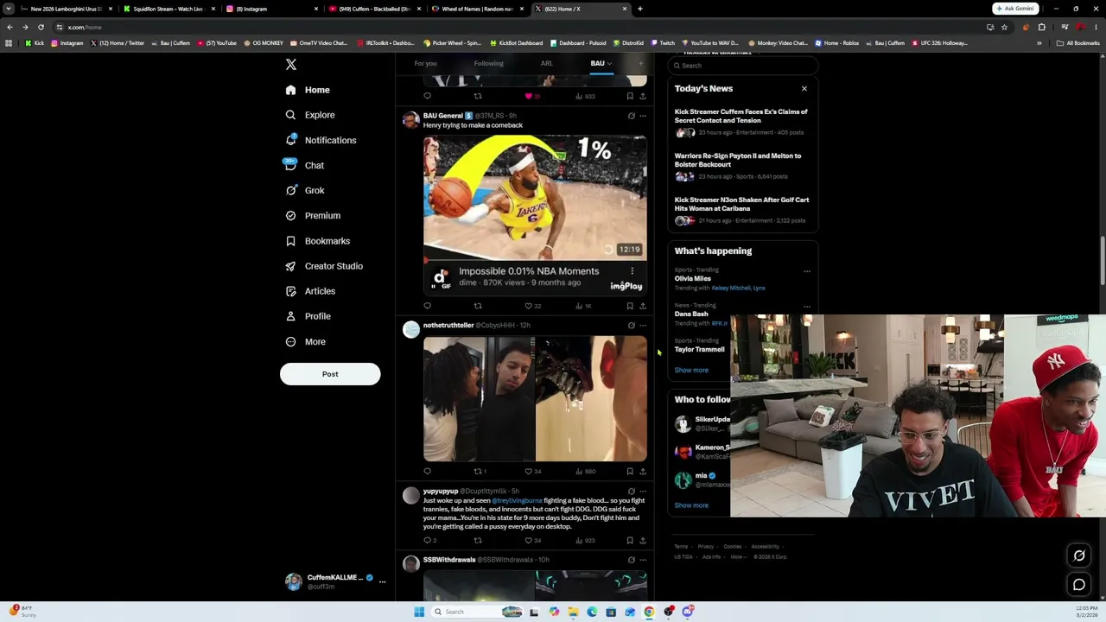Click the @treylivingburna mention link
Viewport: 1106px width, 622px height.
pyautogui.click(x=517, y=501)
